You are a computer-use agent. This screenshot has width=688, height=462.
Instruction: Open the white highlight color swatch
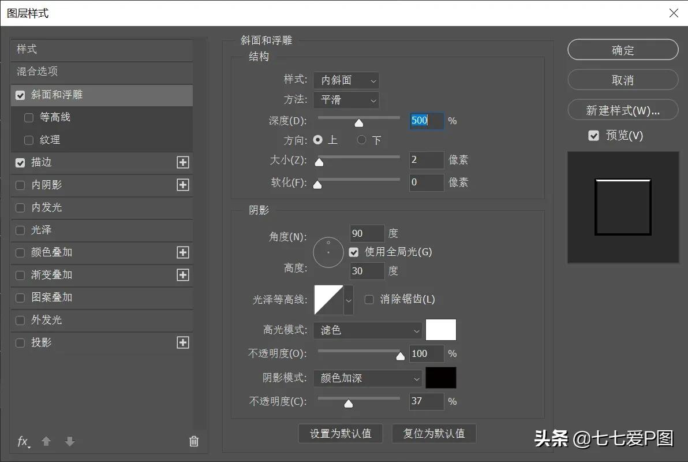(x=441, y=330)
